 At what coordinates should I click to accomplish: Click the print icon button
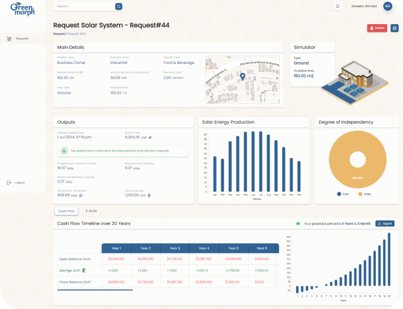[395, 28]
